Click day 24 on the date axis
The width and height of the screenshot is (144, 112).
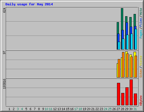(105, 109)
